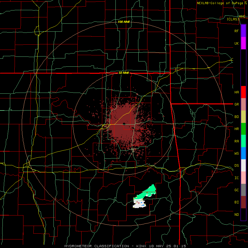248x248 pixels.
Task: Click the WS legend label
Action: (236, 153)
